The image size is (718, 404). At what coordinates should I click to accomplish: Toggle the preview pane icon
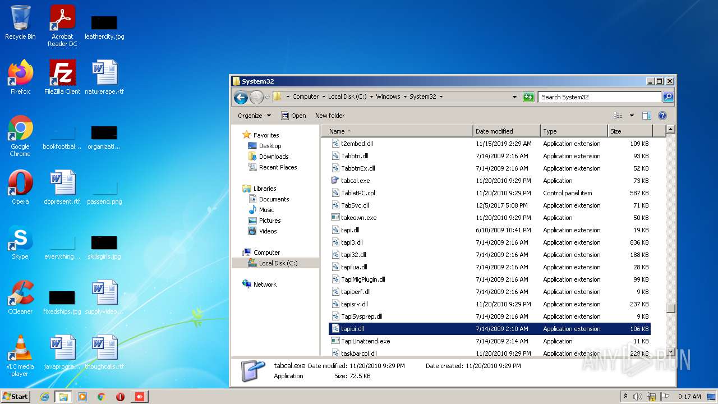(x=646, y=116)
